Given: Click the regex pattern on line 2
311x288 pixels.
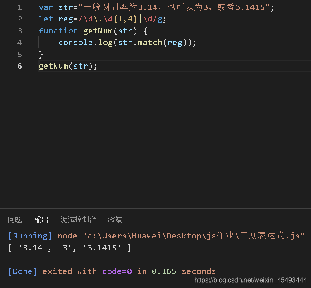Looking at the screenshot, I should [x=120, y=19].
